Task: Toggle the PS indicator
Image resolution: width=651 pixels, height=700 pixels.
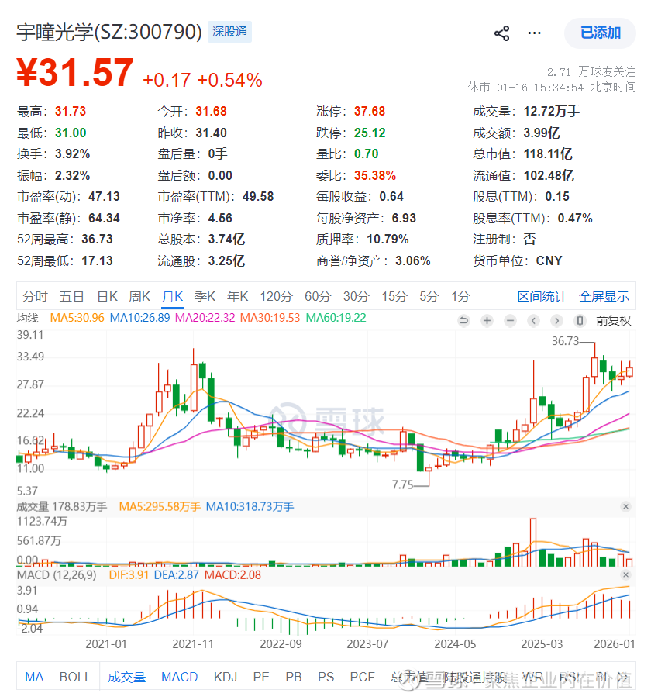Action: [325, 677]
